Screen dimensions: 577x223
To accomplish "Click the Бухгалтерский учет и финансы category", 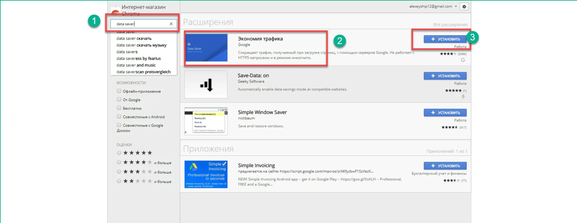I will [439, 174].
